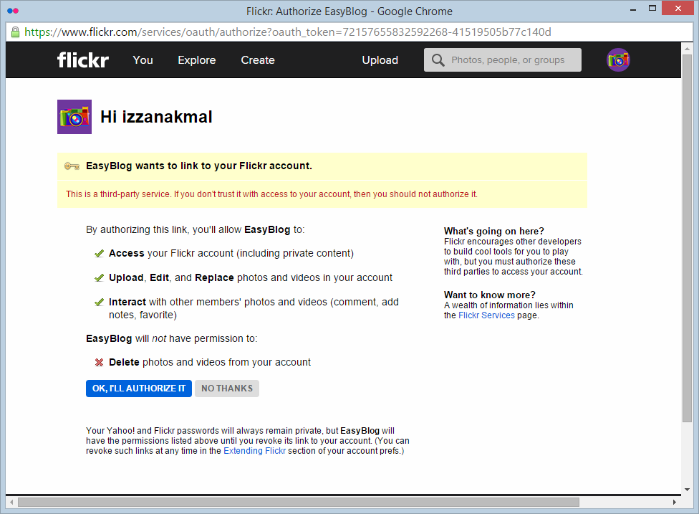Click the 'Hi izzanakmal' greeting heading
The width and height of the screenshot is (699, 514).
(x=156, y=117)
